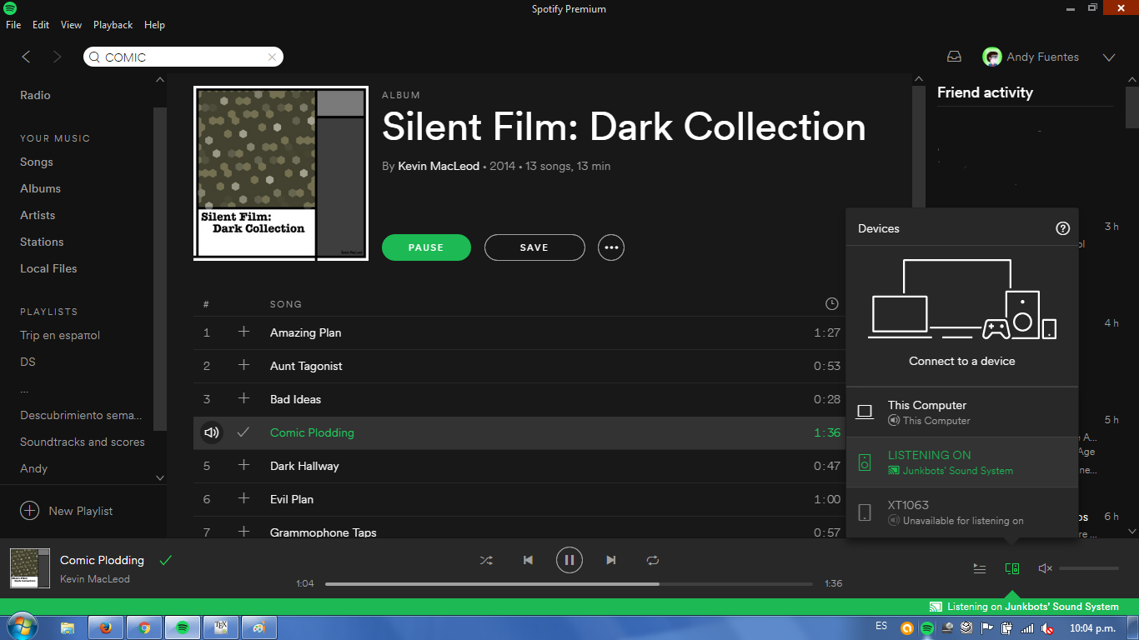Open the Descubrimiento sema... playlist
Viewport: 1139px width, 640px height.
[x=81, y=415]
